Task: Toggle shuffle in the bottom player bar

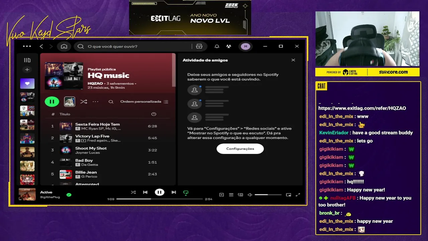Action: pos(133,192)
